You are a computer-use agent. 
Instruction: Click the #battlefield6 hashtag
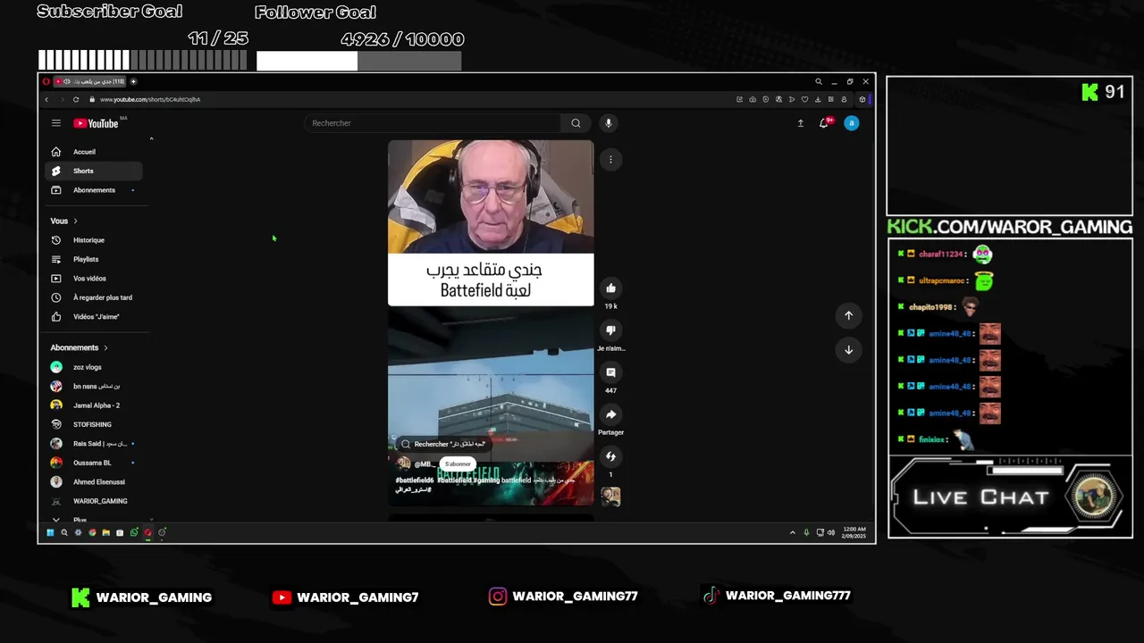pyautogui.click(x=415, y=480)
